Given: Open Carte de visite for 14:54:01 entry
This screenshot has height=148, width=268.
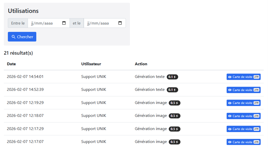Looking at the screenshot, I should pyautogui.click(x=243, y=77).
